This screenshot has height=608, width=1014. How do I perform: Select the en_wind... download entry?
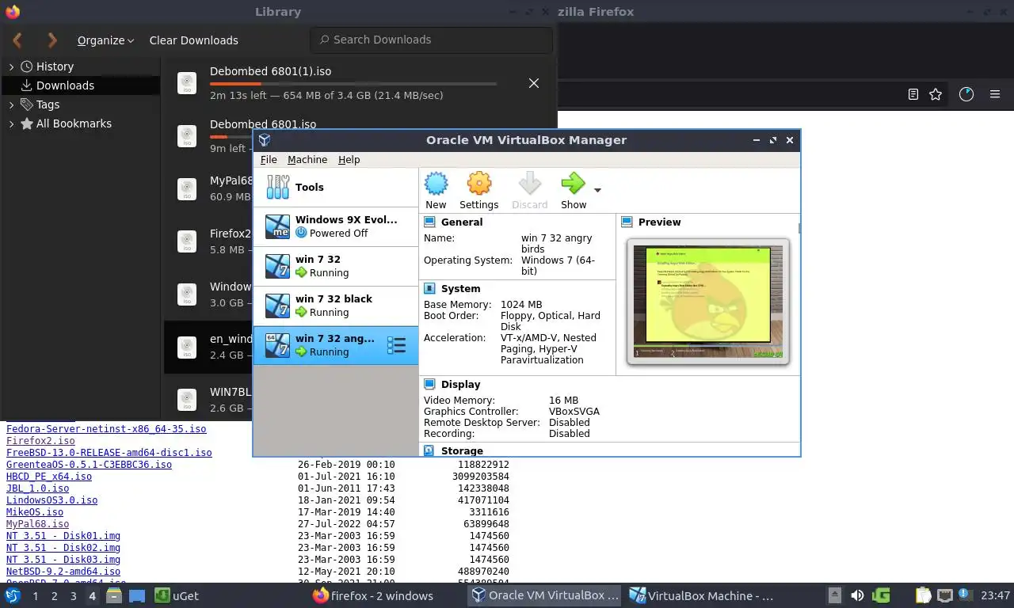click(x=208, y=347)
